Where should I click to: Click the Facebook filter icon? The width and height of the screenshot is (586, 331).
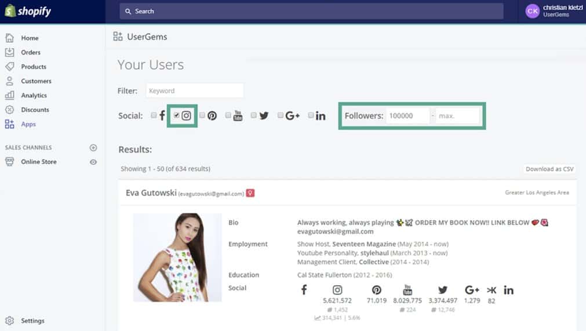click(x=162, y=115)
